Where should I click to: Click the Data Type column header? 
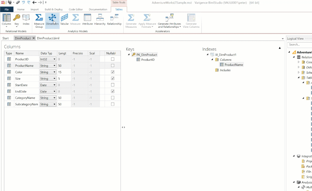click(48, 53)
